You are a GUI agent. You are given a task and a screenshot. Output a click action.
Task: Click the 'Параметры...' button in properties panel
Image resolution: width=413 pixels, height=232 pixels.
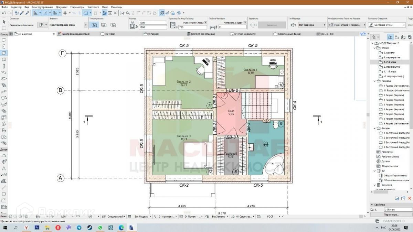click(391, 214)
